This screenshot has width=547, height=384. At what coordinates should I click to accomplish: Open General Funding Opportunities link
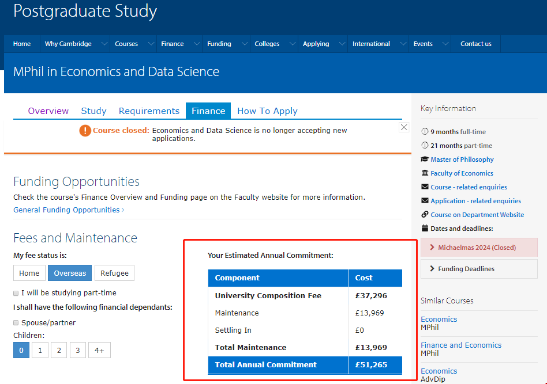click(69, 210)
